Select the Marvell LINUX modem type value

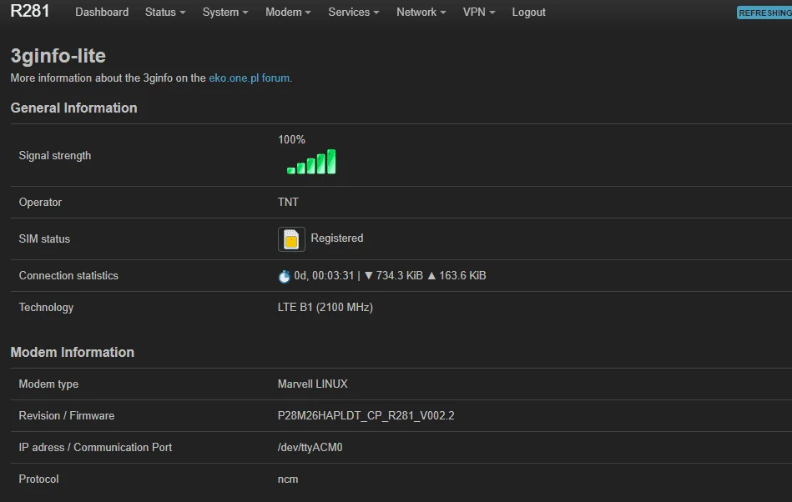click(x=313, y=384)
